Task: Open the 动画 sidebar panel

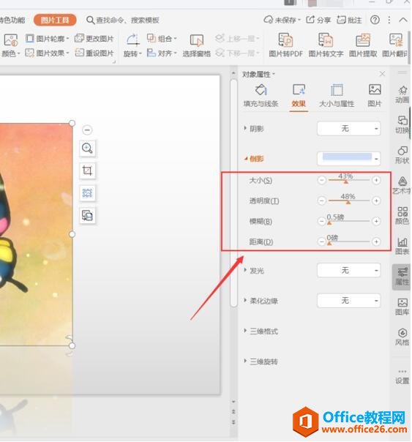Action: 402,94
